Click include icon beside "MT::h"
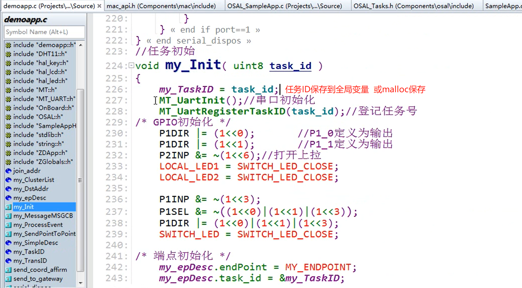The image size is (522, 288). pyautogui.click(x=8, y=90)
